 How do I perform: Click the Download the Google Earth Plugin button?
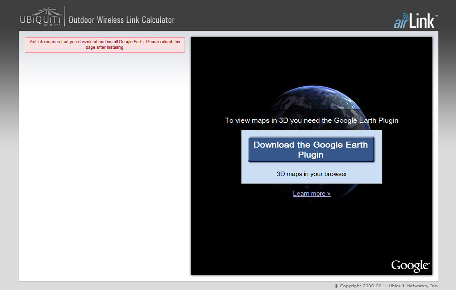[311, 149]
